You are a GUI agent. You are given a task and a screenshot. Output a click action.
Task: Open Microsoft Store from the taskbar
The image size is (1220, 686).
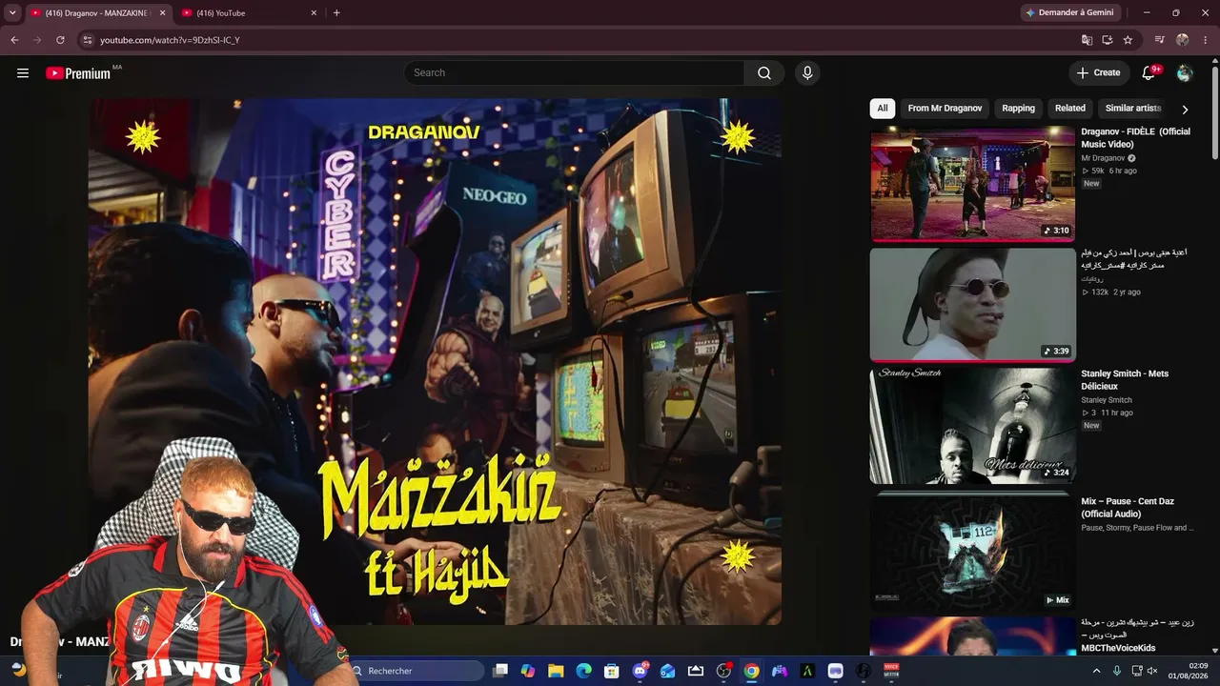[612, 671]
